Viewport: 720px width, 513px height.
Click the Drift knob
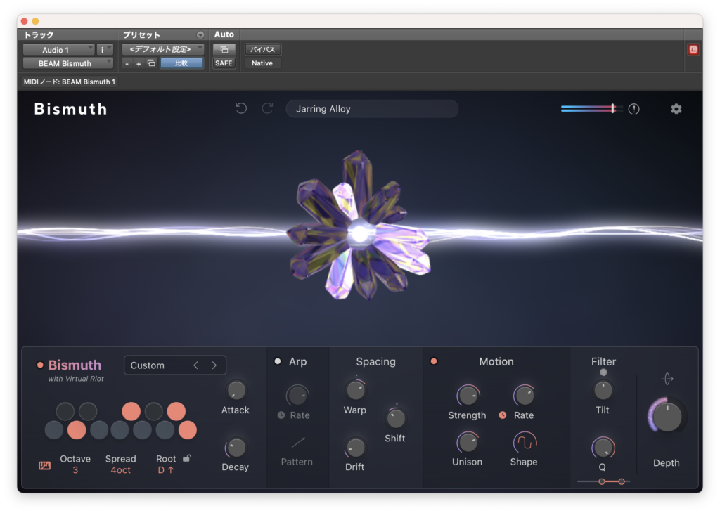(355, 448)
